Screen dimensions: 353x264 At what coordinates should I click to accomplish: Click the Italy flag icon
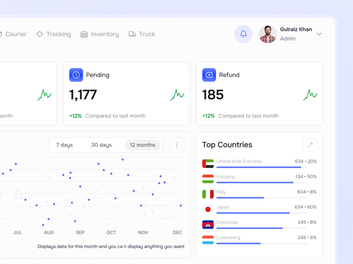pos(208,194)
